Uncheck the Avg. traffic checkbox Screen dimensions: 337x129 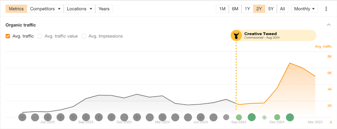(x=8, y=36)
